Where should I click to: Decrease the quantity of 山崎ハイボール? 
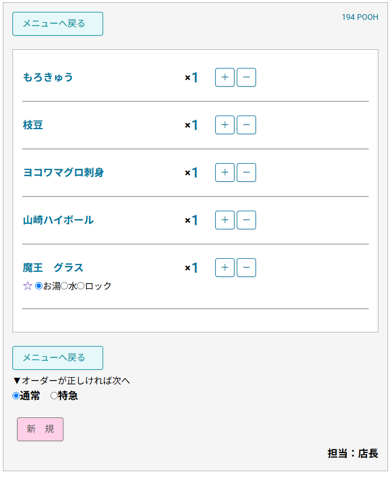pos(246,220)
